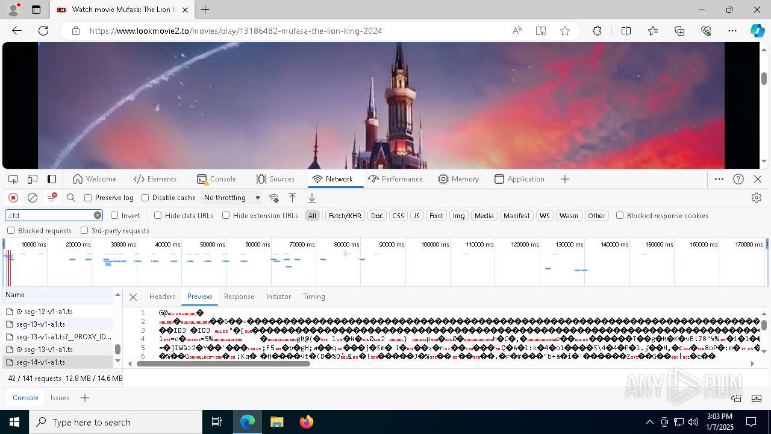Open the Issues drawer tab
The width and height of the screenshot is (771, 434).
pyautogui.click(x=60, y=398)
